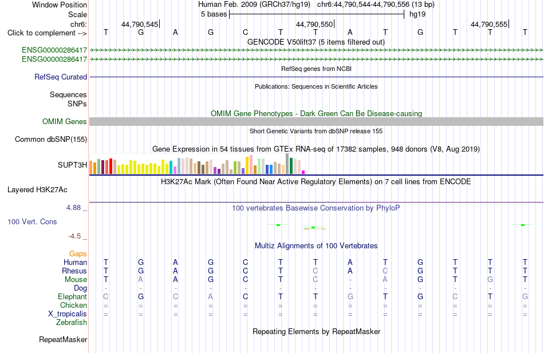Click the H3K27Ac Mark track title
Screen dimensions: 544x353
316,182
